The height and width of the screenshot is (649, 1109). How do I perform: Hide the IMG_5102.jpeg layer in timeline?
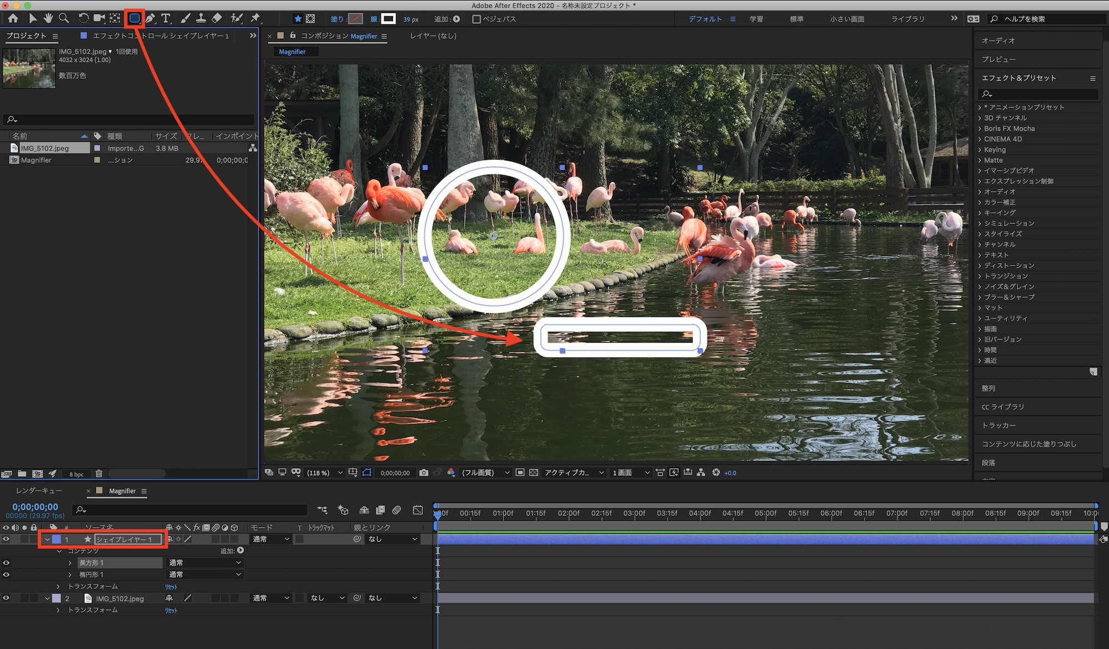pyautogui.click(x=6, y=598)
